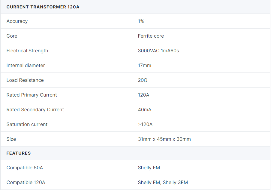Screen dimensions: 271x191
Task: Click the Ferrite core value
Action: click(x=151, y=36)
